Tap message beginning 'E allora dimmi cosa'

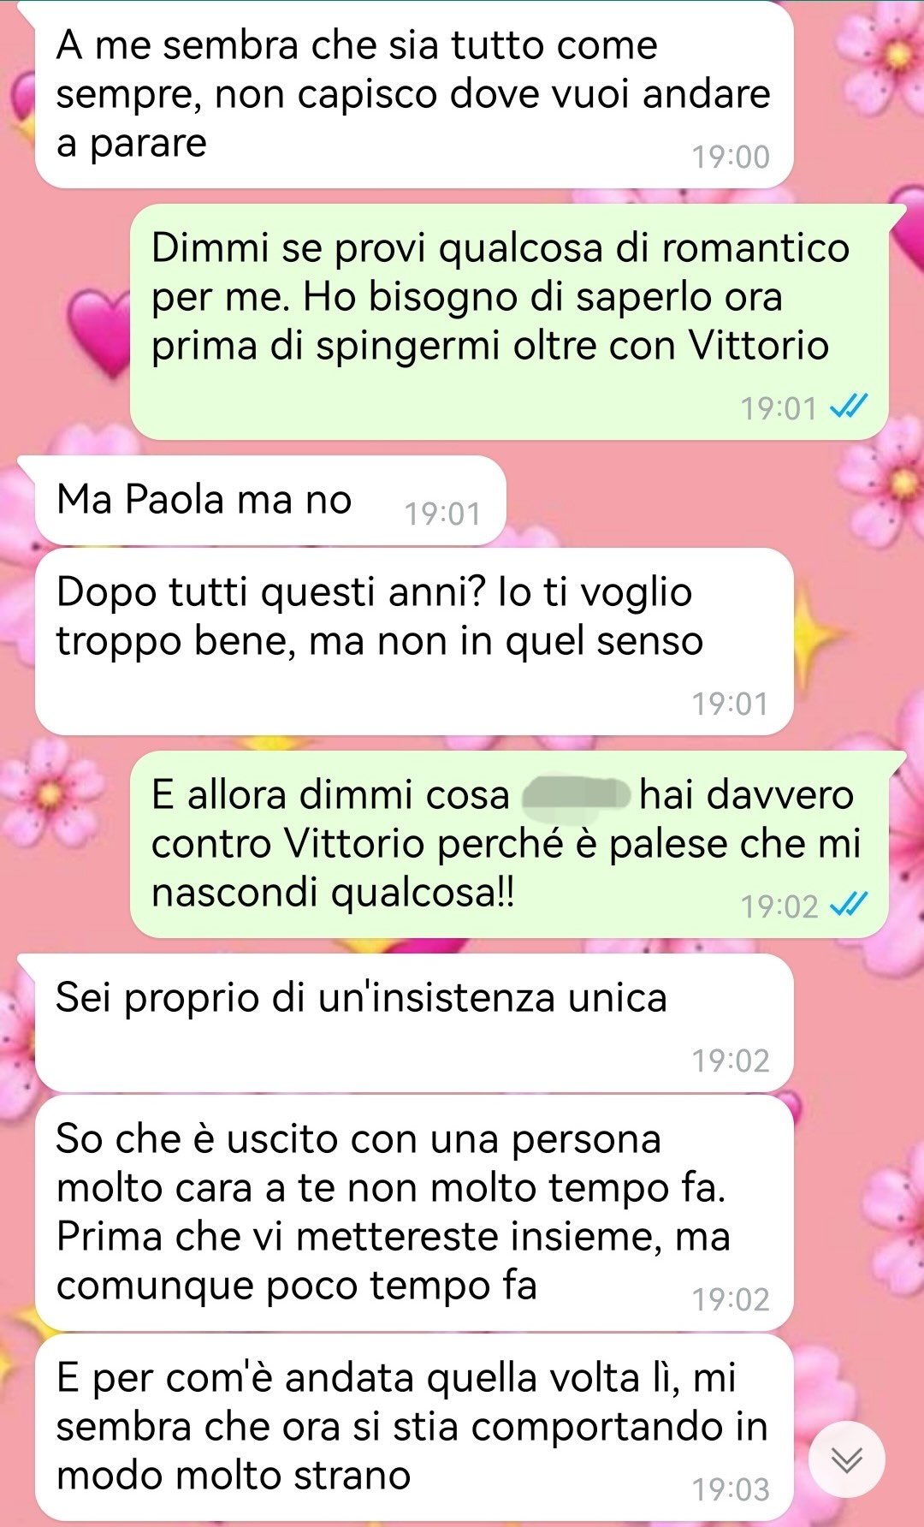pos(509,845)
